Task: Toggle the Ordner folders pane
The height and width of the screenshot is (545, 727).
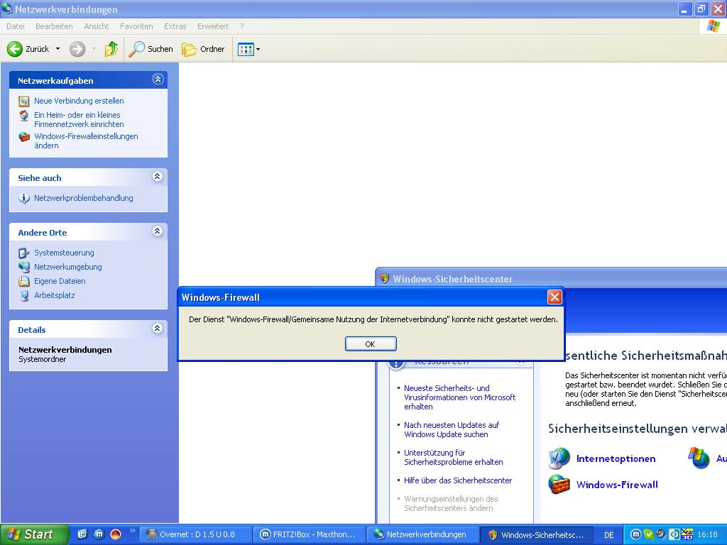Action: (203, 49)
